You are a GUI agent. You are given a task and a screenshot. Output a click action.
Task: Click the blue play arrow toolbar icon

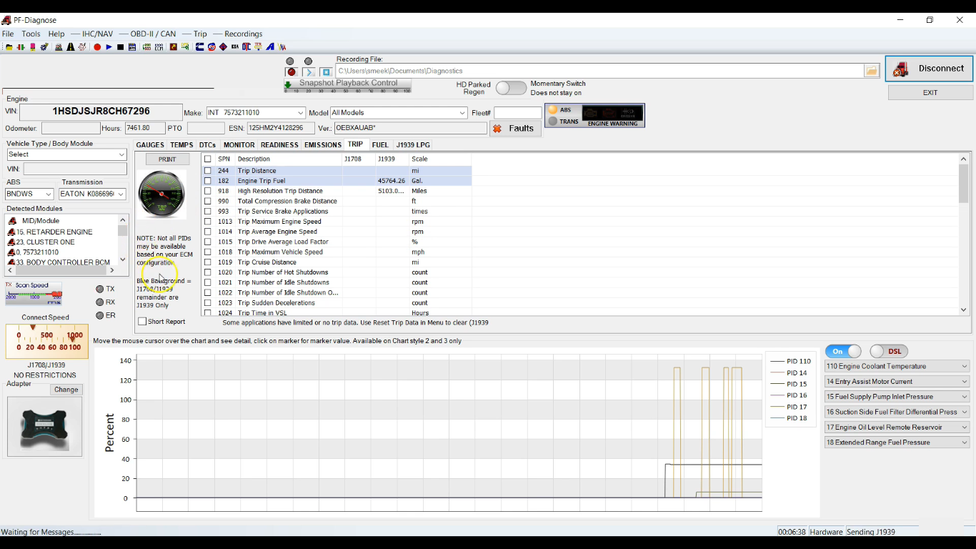[x=109, y=47]
